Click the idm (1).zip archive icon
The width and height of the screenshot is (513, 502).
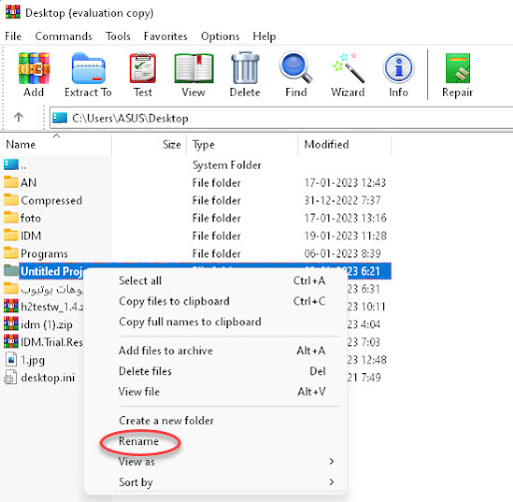pyautogui.click(x=11, y=323)
